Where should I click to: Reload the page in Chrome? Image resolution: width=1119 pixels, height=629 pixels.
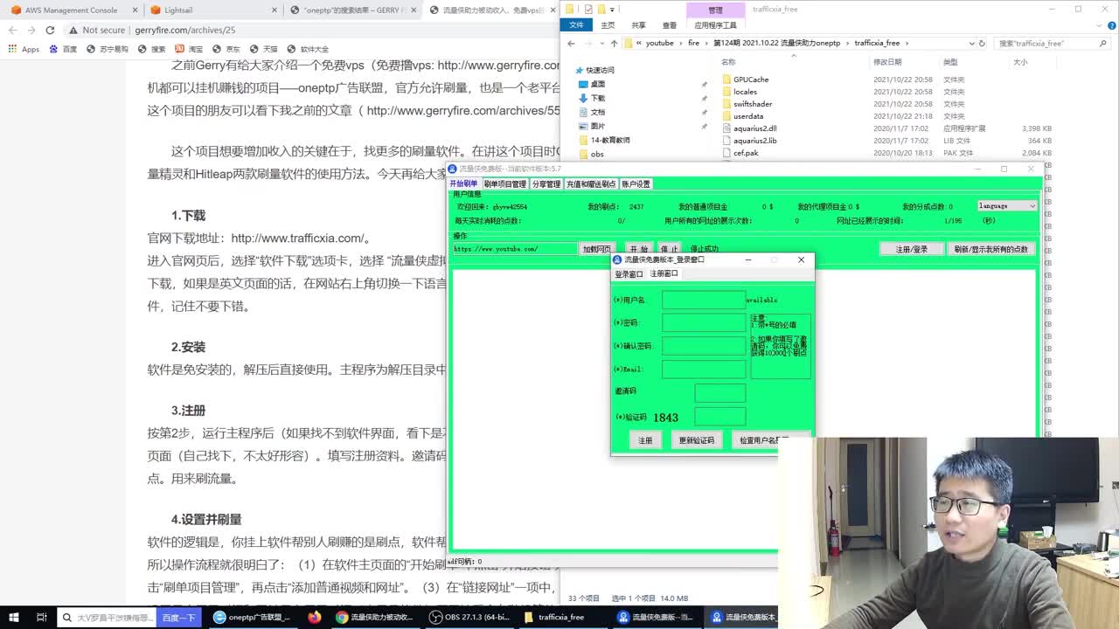tap(50, 30)
